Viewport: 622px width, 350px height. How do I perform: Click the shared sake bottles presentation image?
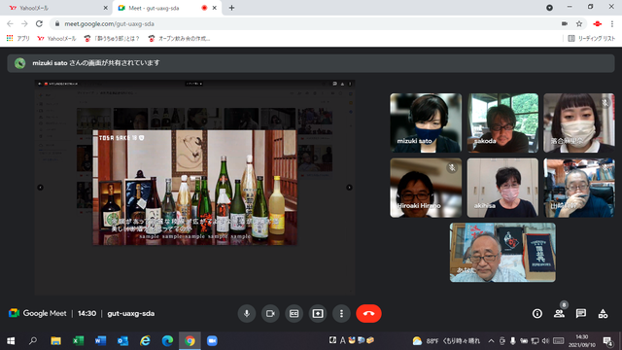[194, 188]
